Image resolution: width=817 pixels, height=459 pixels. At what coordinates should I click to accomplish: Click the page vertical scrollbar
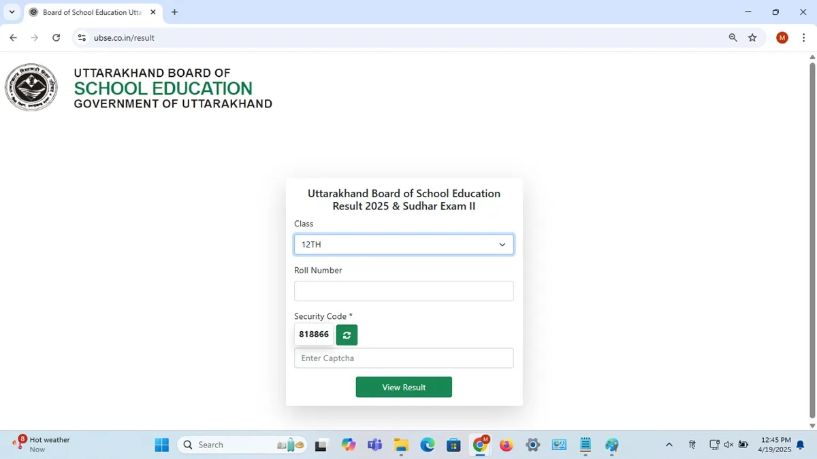pyautogui.click(x=812, y=241)
